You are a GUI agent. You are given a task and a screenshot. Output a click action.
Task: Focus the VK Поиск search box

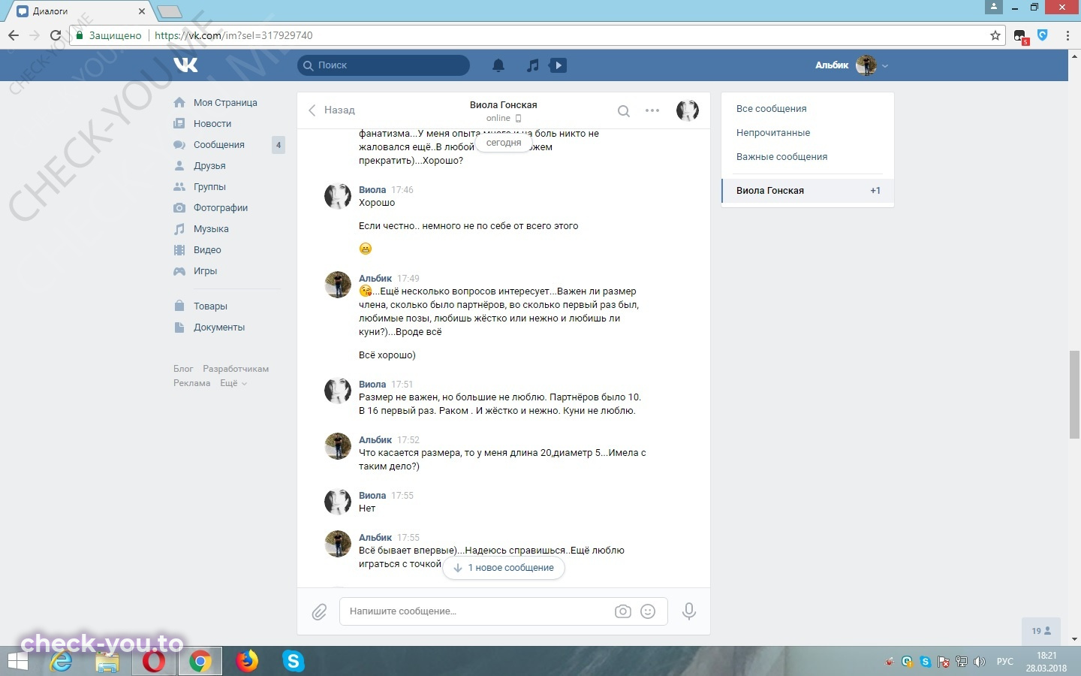[384, 65]
